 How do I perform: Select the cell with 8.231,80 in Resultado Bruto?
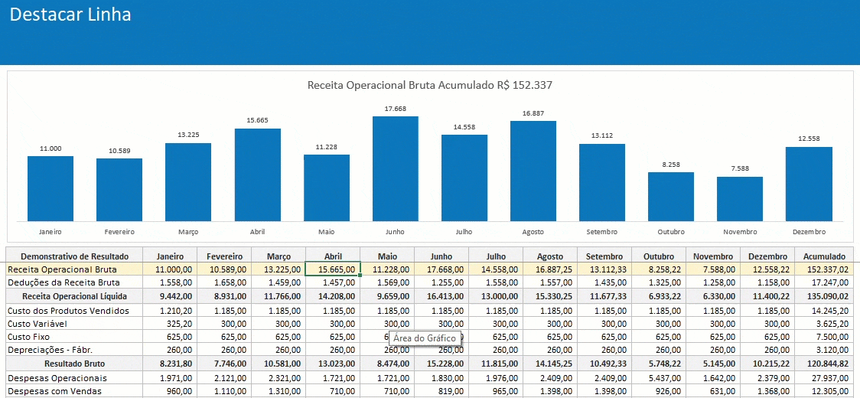click(170, 364)
